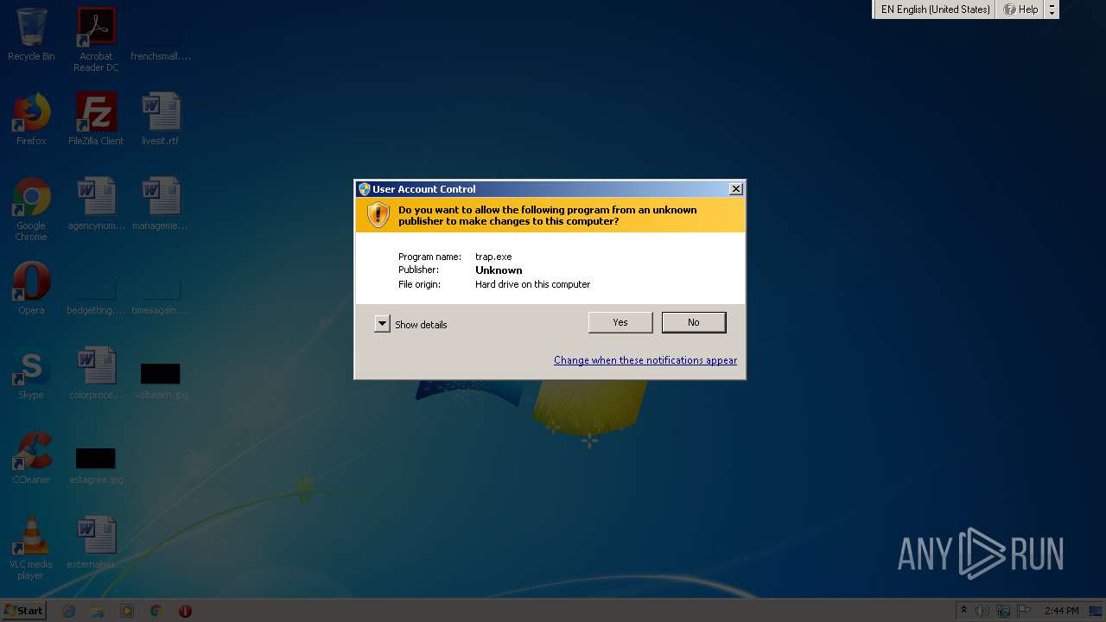
Task: Select the Google Chrome desktop shortcut
Action: [31, 209]
